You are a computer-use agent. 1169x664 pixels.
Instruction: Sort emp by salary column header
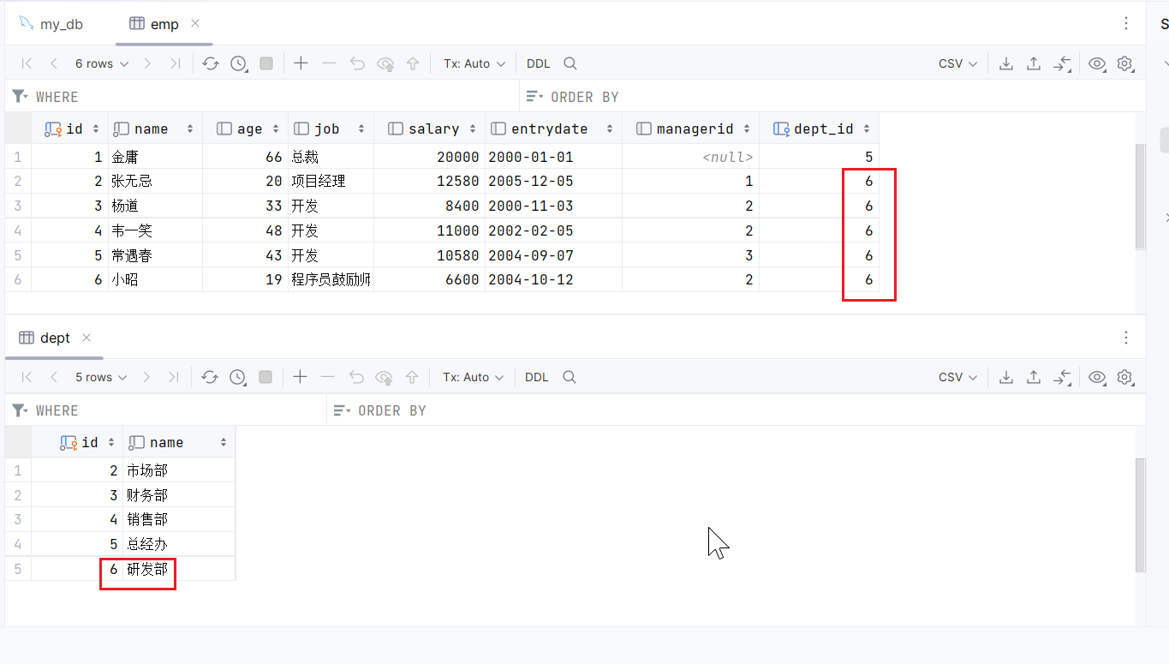429,129
